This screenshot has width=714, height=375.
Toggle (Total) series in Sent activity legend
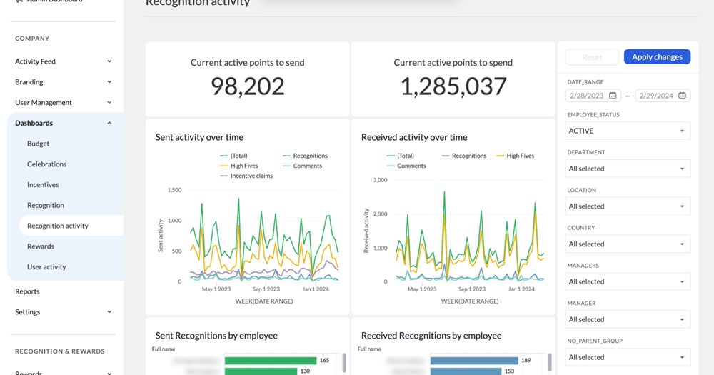(233, 156)
